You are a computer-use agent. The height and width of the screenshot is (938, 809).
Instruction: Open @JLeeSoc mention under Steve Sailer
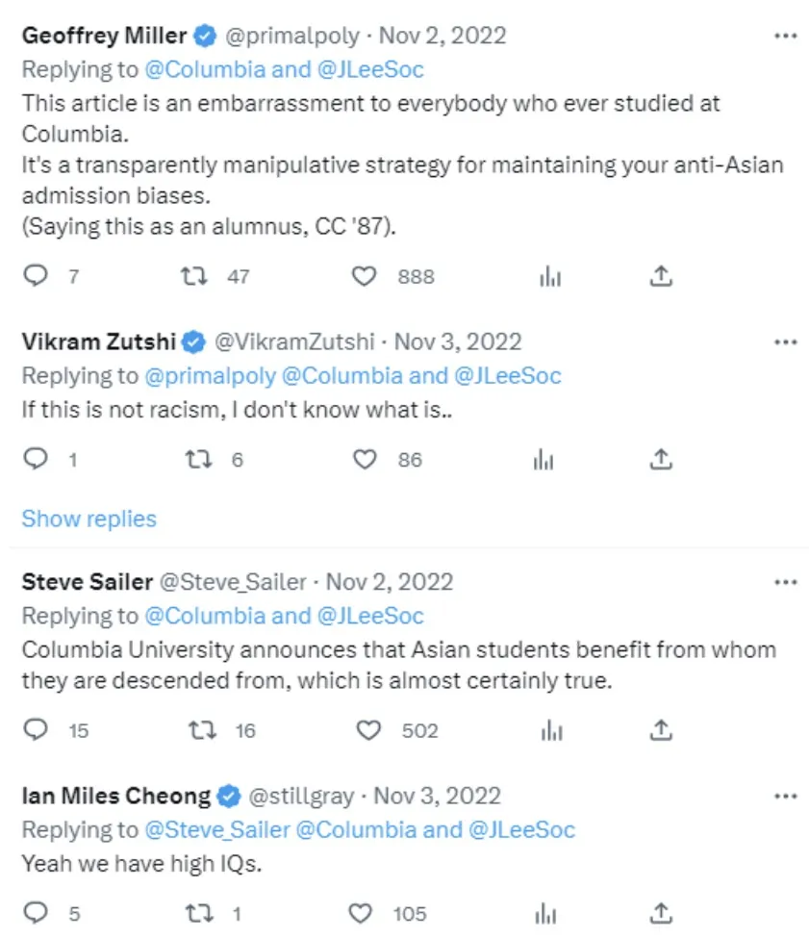click(370, 616)
